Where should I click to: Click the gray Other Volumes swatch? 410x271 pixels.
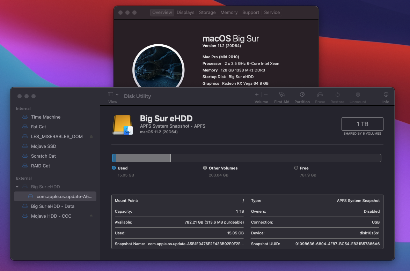click(205, 168)
